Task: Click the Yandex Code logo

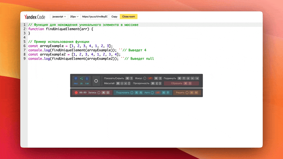Action: 35,17
